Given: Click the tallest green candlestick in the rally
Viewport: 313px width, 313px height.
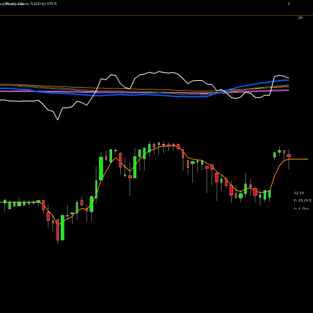Looking at the screenshot, I should 101,168.
